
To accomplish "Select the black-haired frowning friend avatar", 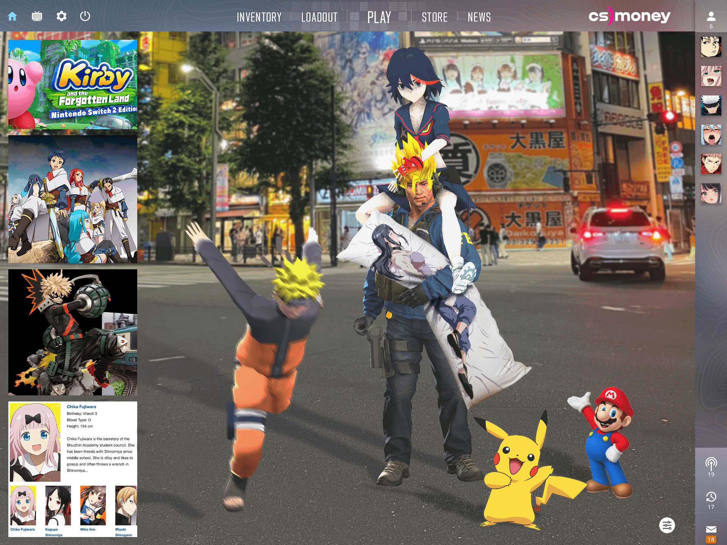I will coord(711,47).
